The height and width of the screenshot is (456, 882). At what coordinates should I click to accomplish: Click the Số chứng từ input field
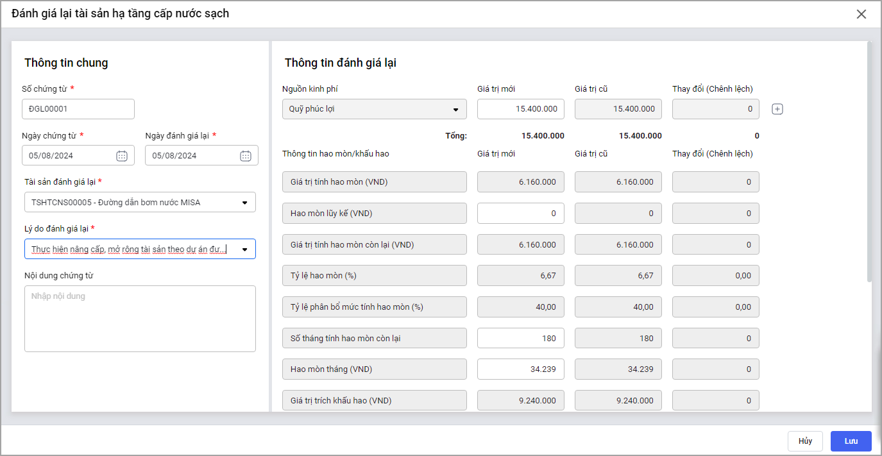(x=78, y=109)
